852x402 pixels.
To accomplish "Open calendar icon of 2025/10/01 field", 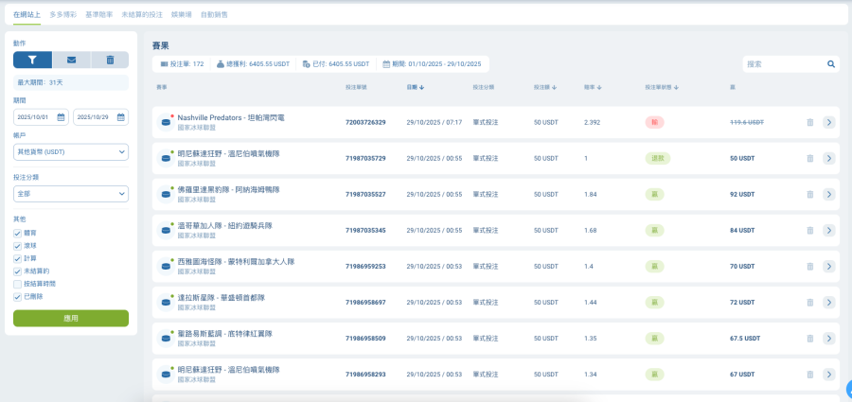I will click(x=61, y=117).
